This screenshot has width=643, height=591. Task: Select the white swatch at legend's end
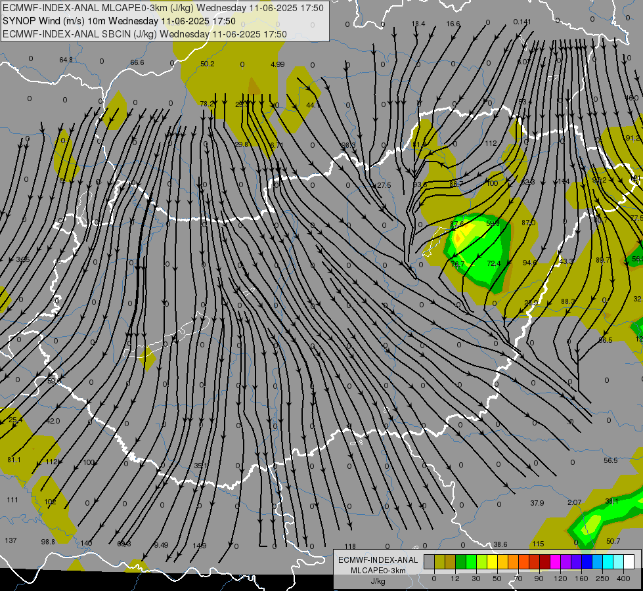(x=629, y=562)
